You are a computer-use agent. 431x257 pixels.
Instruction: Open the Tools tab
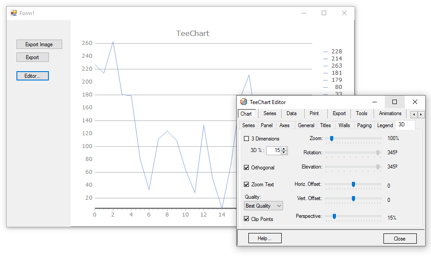(361, 113)
